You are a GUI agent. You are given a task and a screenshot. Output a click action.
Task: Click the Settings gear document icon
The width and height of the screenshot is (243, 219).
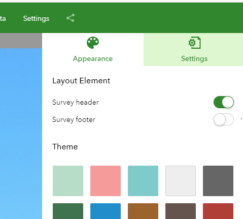[194, 43]
